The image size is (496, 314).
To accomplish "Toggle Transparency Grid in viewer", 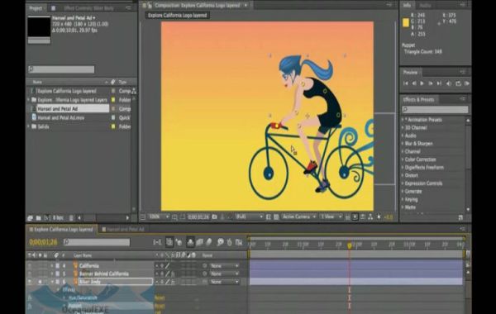I will [x=276, y=217].
